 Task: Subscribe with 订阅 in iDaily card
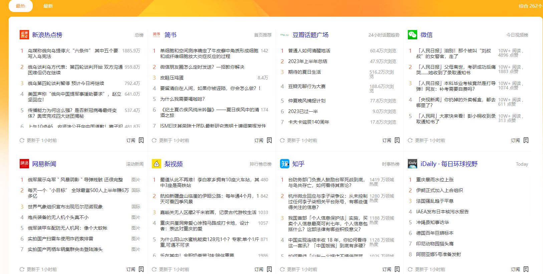tap(516, 269)
